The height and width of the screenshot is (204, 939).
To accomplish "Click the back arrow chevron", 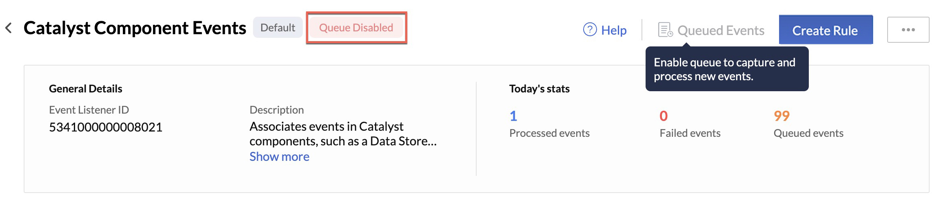I will pyautogui.click(x=9, y=28).
